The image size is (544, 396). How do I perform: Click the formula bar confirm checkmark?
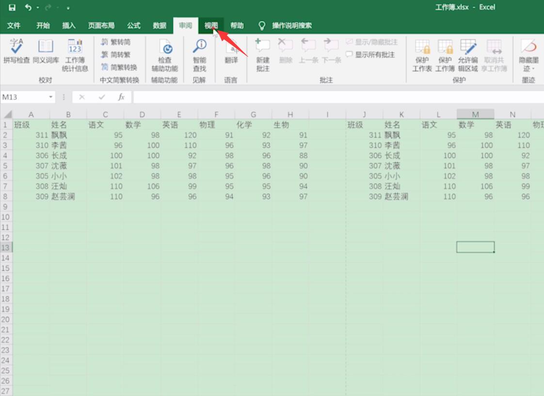pos(102,97)
